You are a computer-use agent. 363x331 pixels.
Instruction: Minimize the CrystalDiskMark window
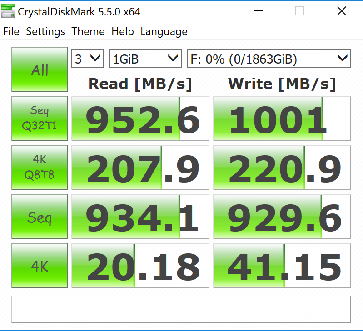258,11
